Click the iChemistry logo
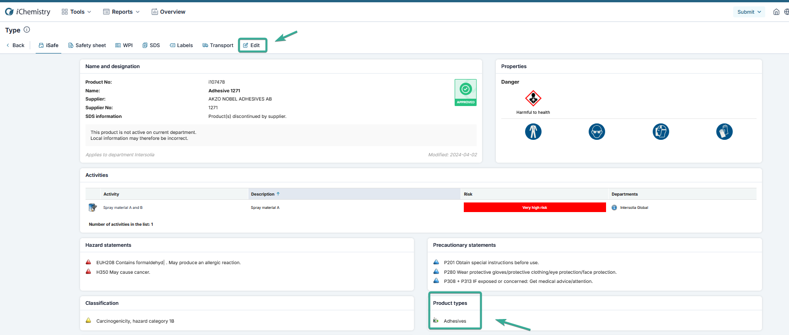789x335 pixels. pos(27,12)
